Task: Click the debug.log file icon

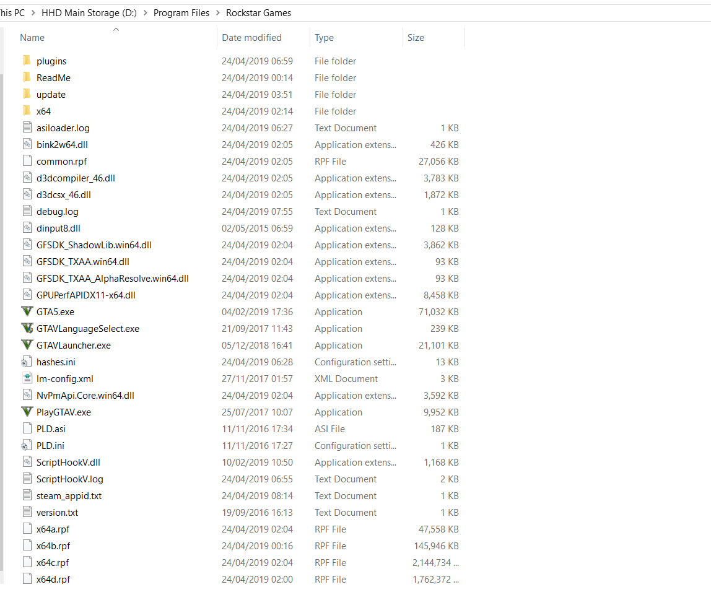Action: point(27,211)
